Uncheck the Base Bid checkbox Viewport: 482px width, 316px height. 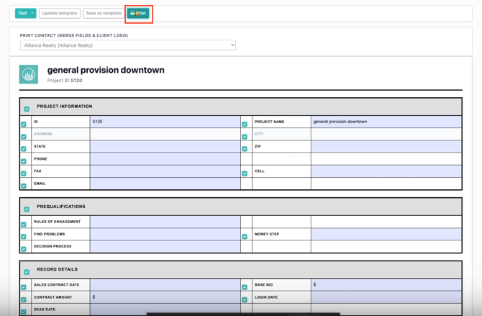(x=245, y=287)
